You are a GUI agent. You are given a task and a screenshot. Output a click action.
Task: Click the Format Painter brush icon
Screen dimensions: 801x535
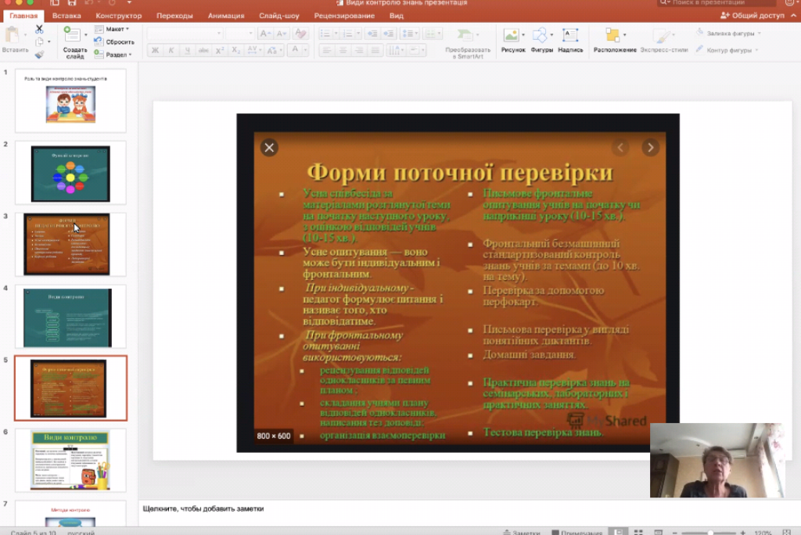[39, 55]
